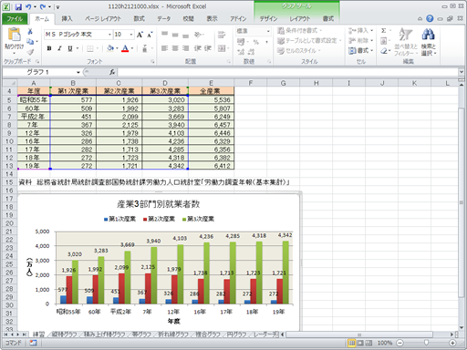Screen dimensions: 467x350
Task: Click inside the formula bar field
Action: 287,72
